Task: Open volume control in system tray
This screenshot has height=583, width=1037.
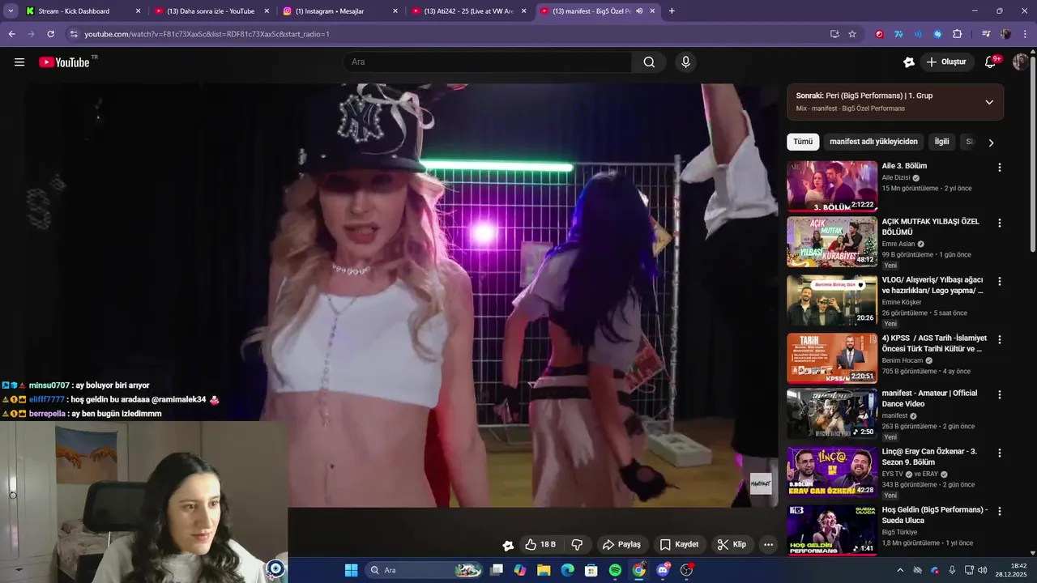Action: click(983, 570)
